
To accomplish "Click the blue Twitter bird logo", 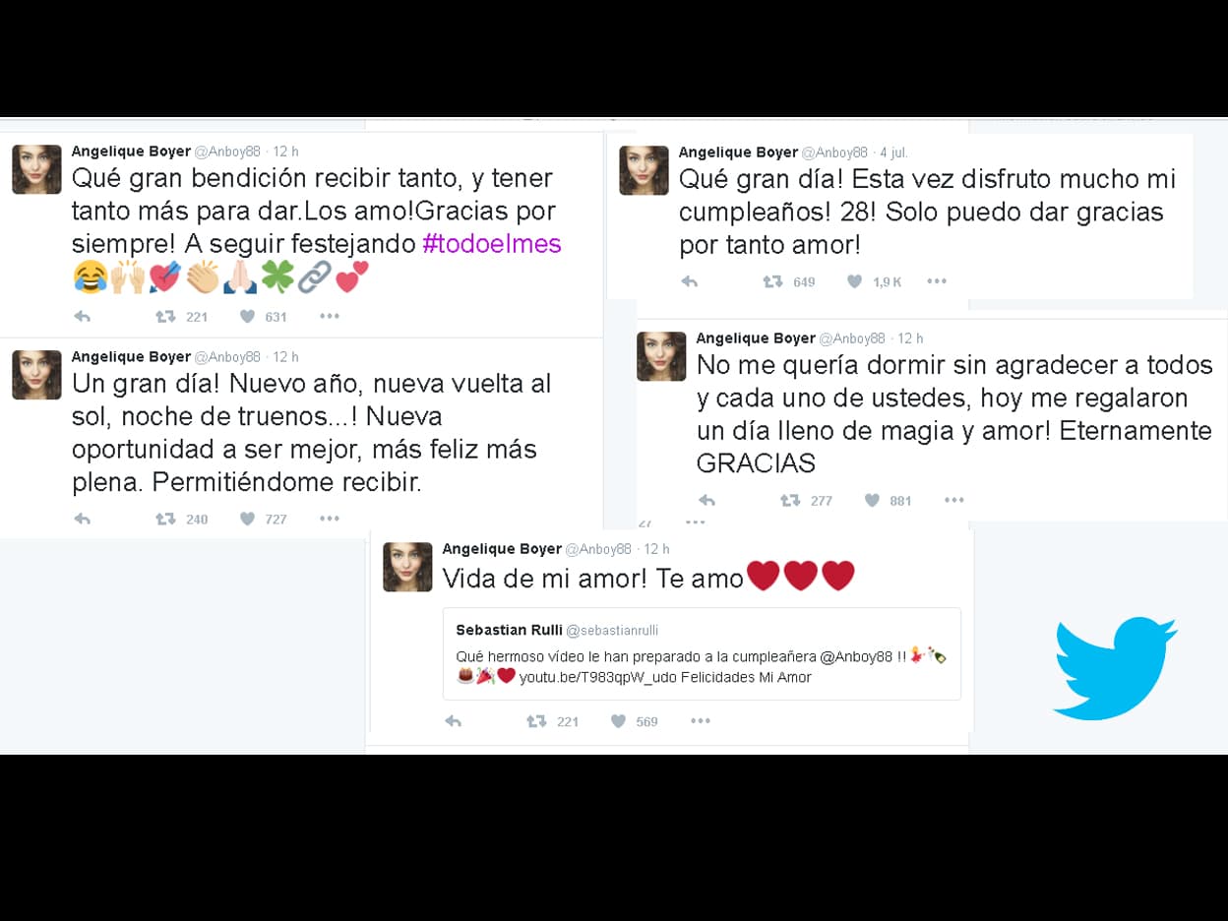I will tap(1116, 668).
